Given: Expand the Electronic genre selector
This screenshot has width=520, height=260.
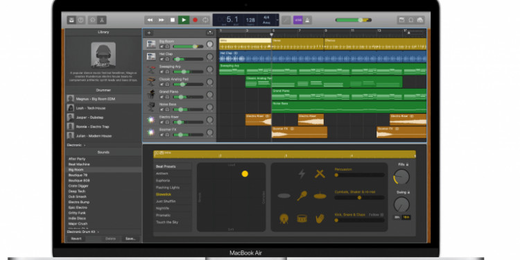Looking at the screenshot, I should (x=76, y=146).
